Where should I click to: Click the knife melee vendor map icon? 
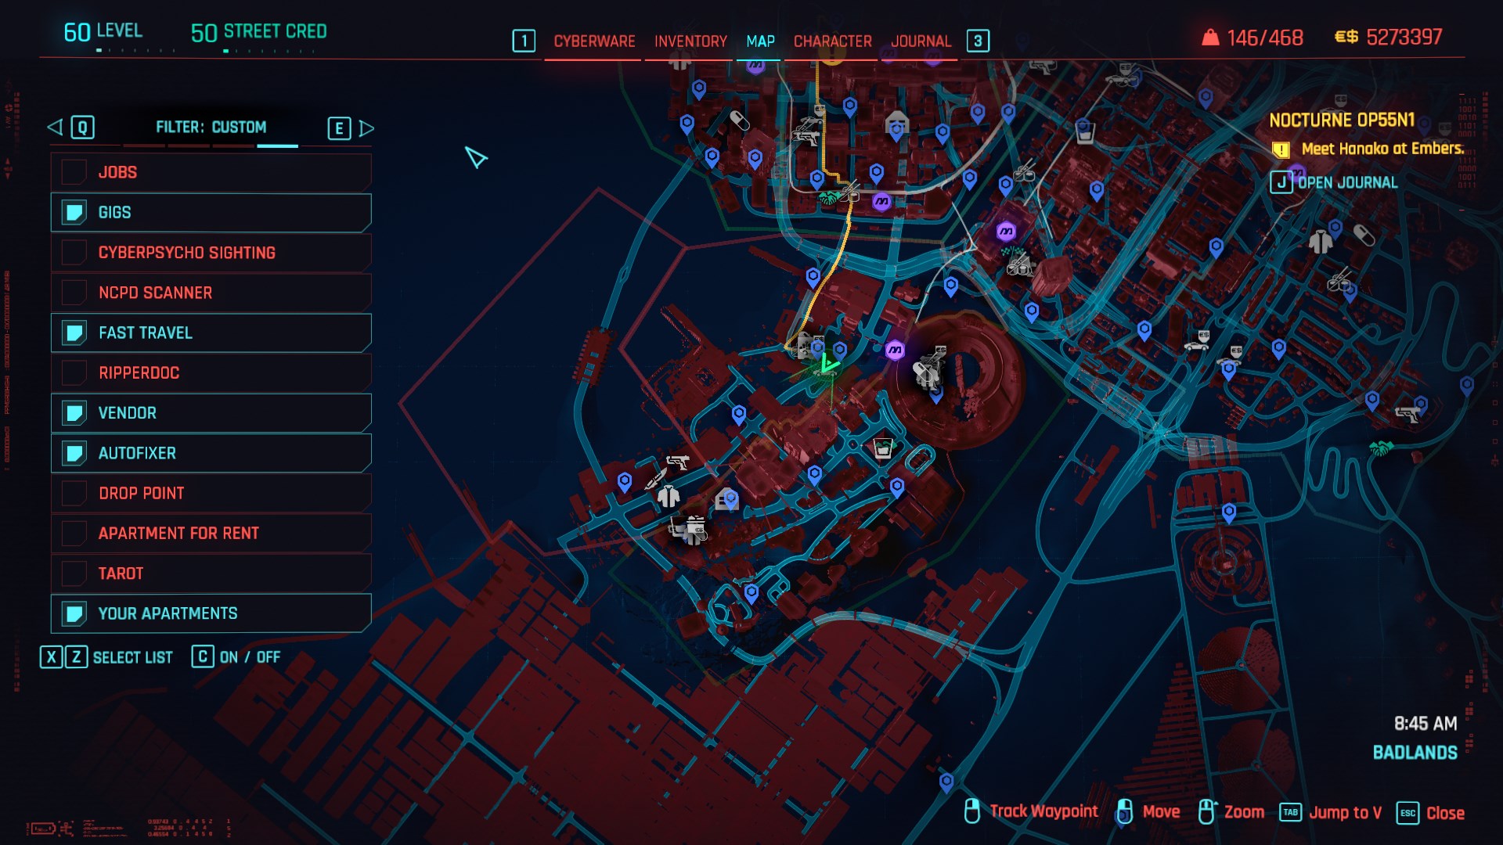tap(655, 479)
